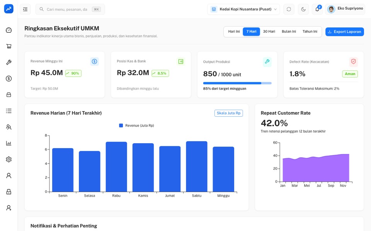The height and width of the screenshot is (231, 371).
Task: Click the Output Produksi progress bar
Action: [x=237, y=83]
